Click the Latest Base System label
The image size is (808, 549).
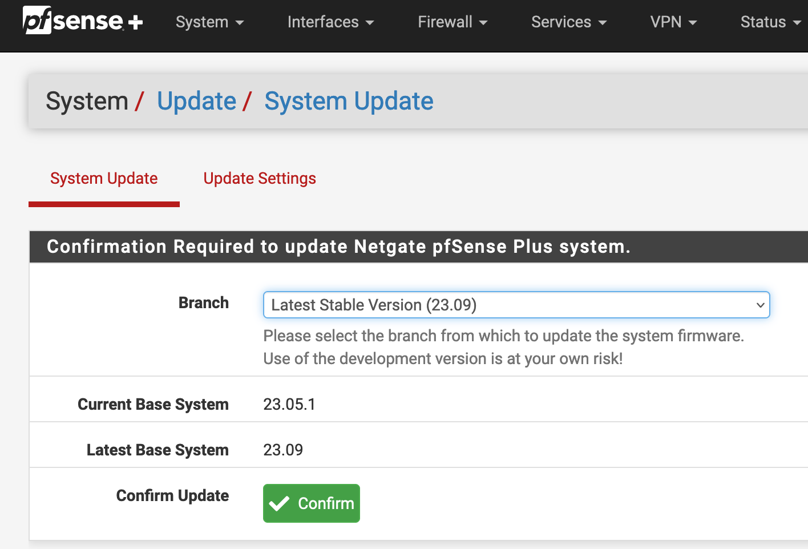[x=157, y=450]
